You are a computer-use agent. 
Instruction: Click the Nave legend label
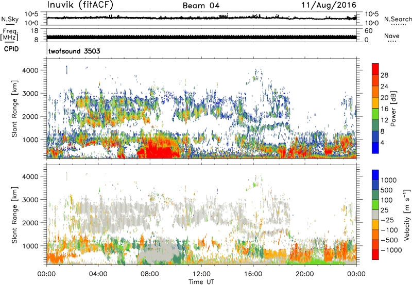click(391, 36)
